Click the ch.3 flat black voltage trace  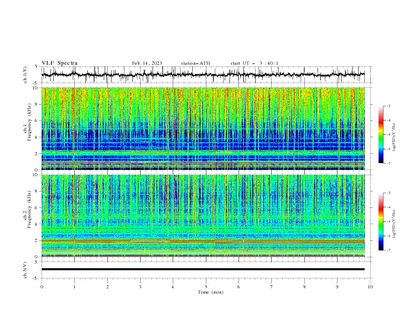[x=203, y=269]
